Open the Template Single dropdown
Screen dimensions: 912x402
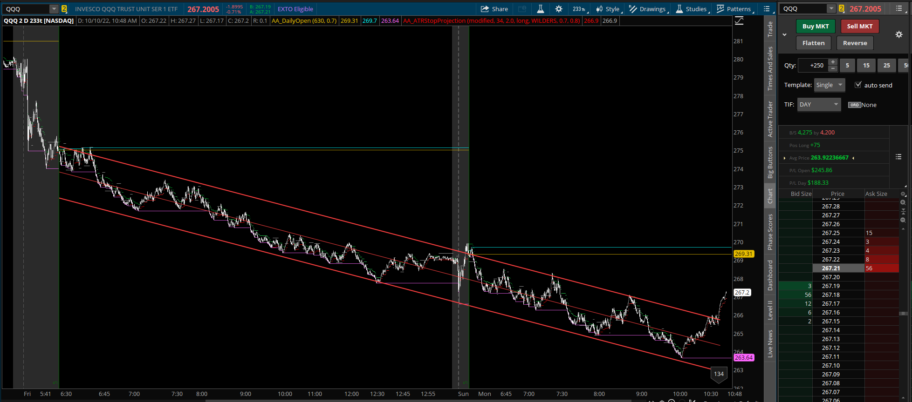[x=830, y=85]
